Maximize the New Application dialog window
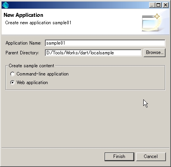The image size is (171, 167). tap(159, 5)
